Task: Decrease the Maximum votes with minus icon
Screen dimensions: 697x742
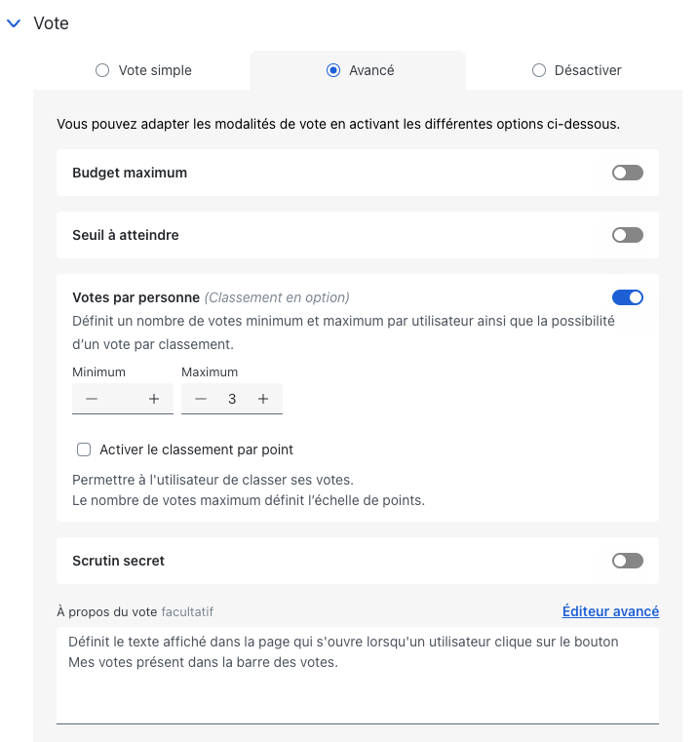Action: click(201, 399)
